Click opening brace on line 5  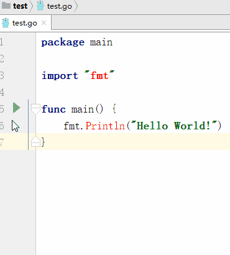coord(114,109)
